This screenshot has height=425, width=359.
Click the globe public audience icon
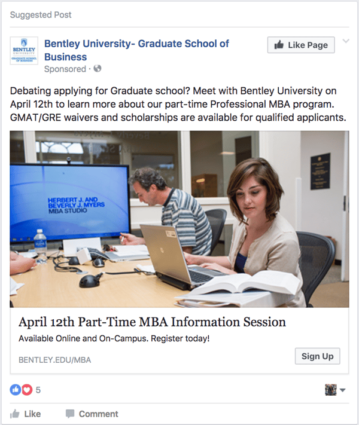tap(98, 69)
